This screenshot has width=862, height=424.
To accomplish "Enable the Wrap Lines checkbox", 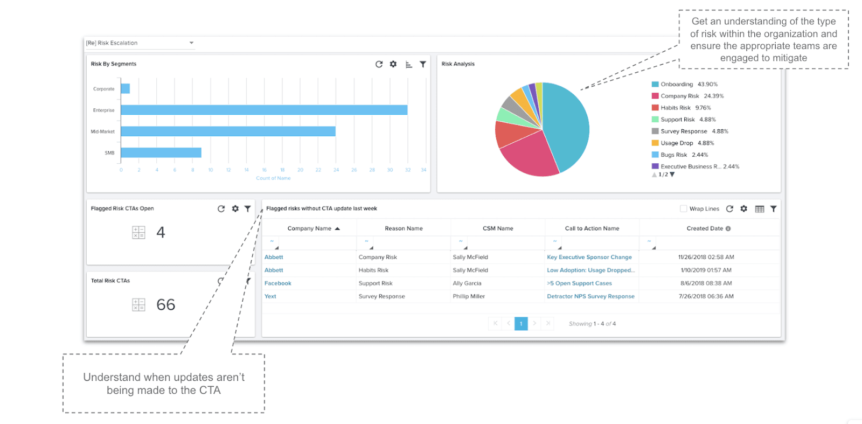I will click(x=683, y=208).
